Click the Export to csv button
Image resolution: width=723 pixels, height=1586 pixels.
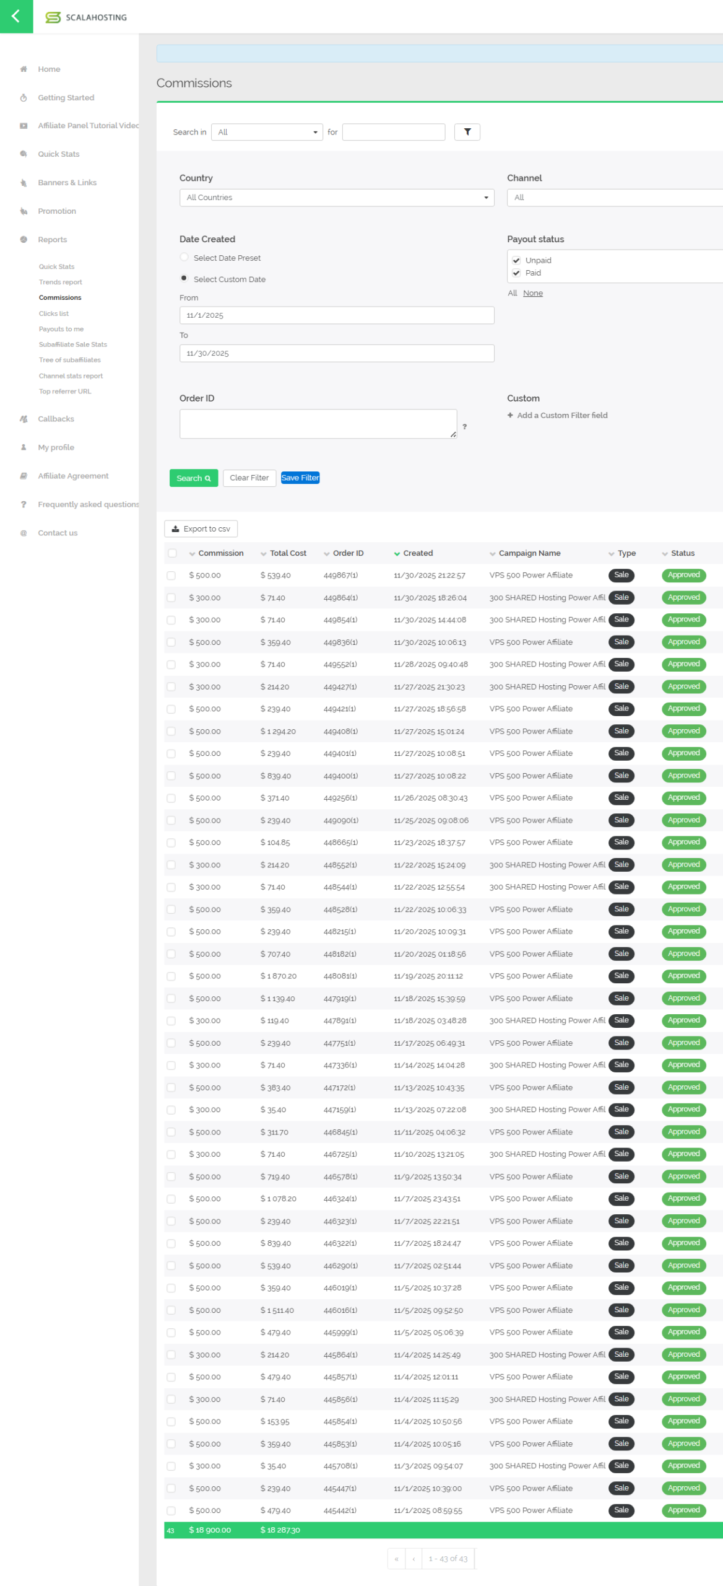[201, 529]
